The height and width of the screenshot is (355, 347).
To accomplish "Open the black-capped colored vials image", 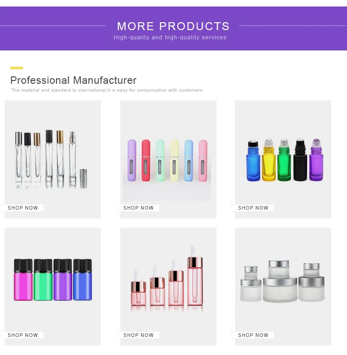I will pyautogui.click(x=53, y=286).
